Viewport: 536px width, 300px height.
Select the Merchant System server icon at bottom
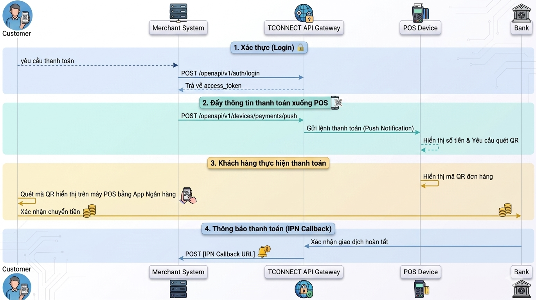coord(178,289)
